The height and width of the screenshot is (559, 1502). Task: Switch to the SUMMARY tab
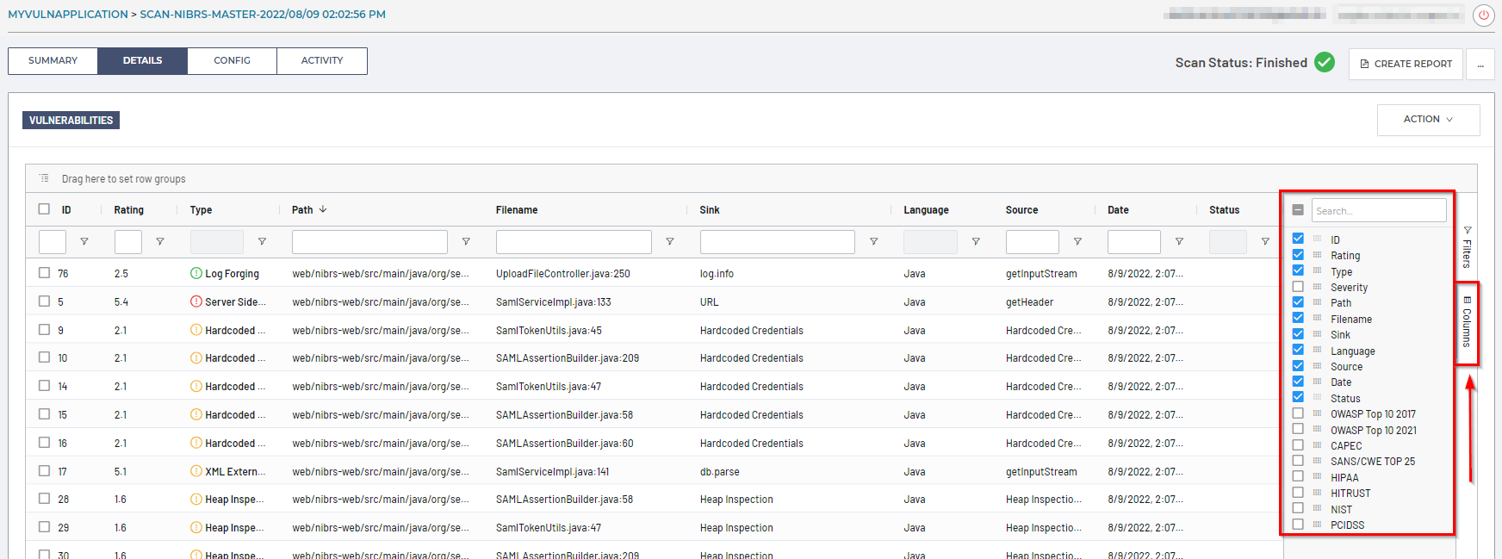click(53, 61)
